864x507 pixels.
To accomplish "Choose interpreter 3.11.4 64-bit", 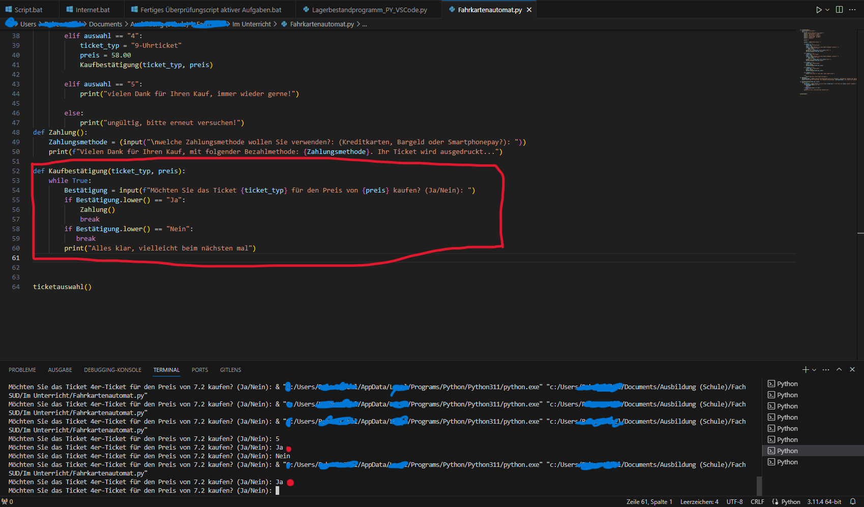I will click(824, 501).
